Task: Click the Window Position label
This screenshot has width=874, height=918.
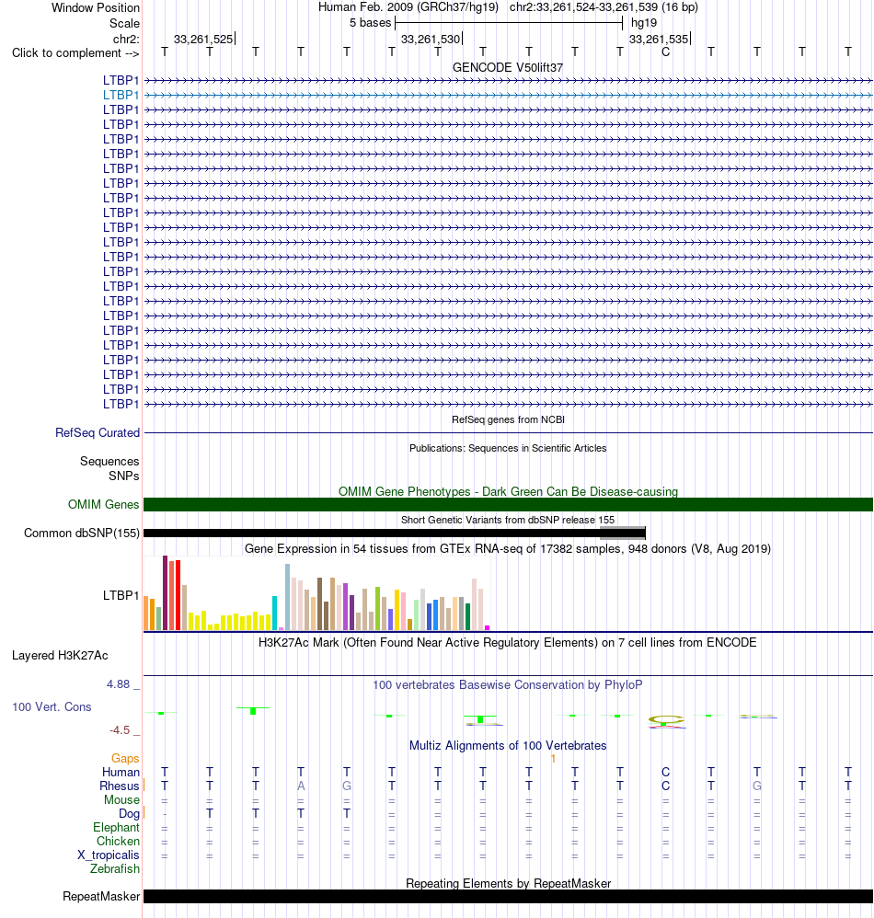Action: click(96, 7)
